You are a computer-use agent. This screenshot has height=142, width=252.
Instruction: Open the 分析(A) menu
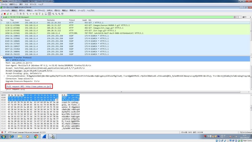click(x=50, y=10)
